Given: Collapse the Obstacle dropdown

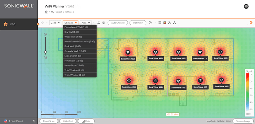Looking at the screenshot, I should point(71,23).
